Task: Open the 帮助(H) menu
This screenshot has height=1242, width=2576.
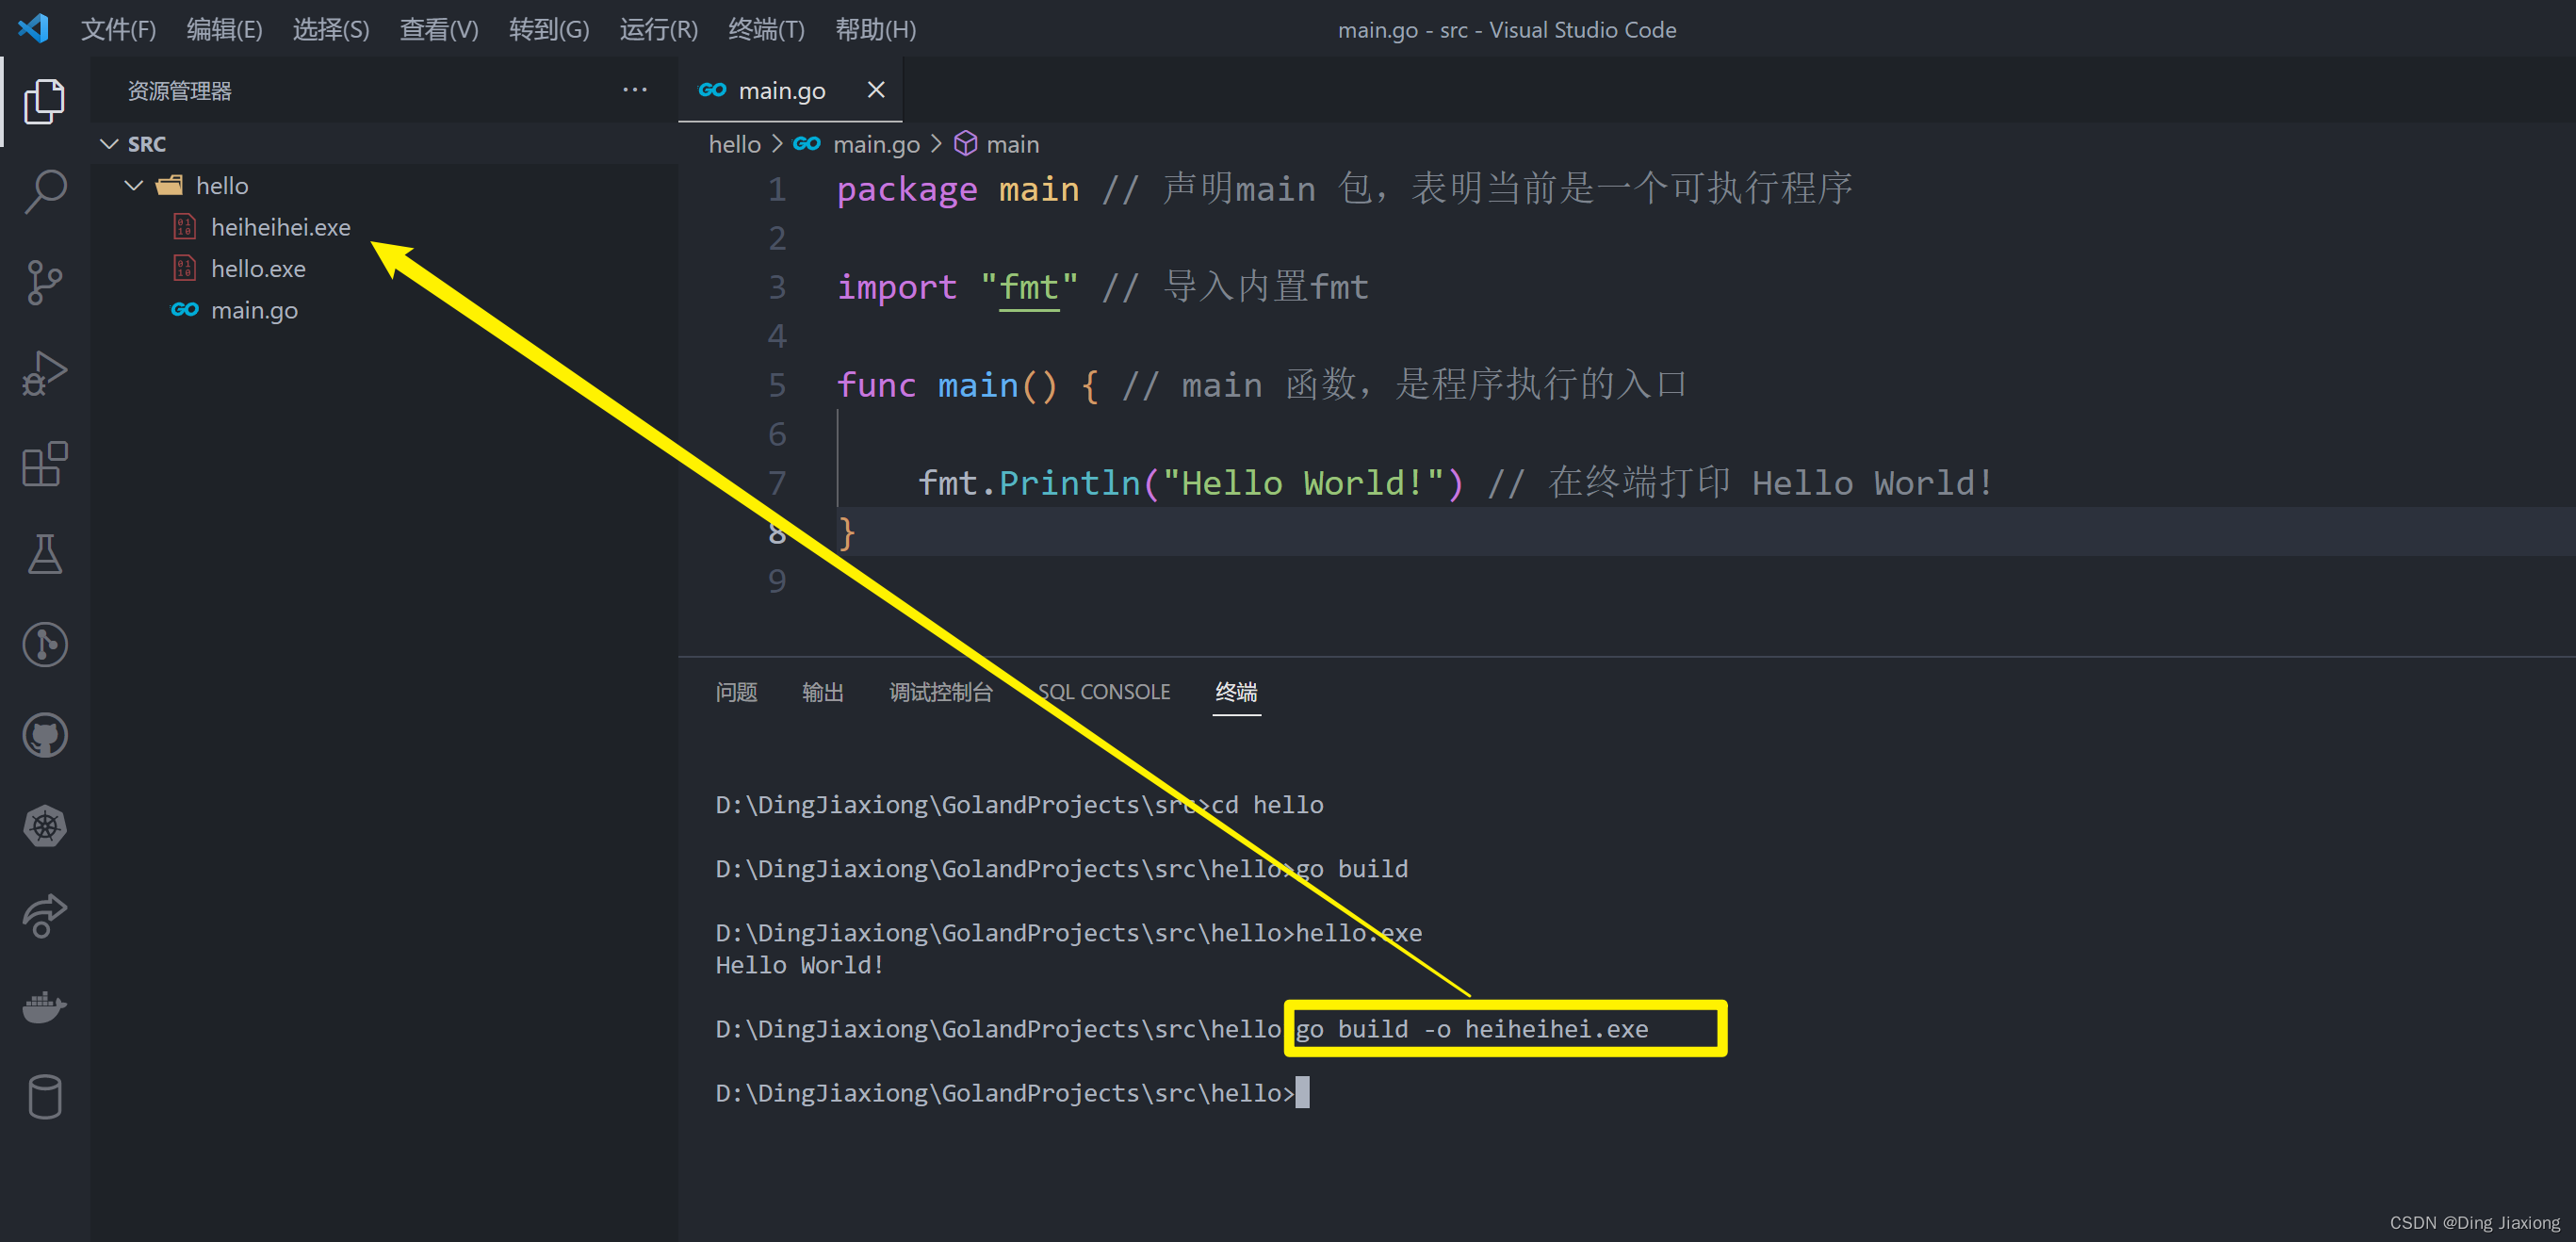Action: [x=875, y=29]
